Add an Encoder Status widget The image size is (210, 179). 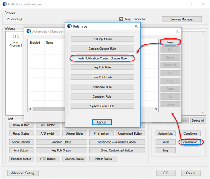pyautogui.click(x=21, y=159)
